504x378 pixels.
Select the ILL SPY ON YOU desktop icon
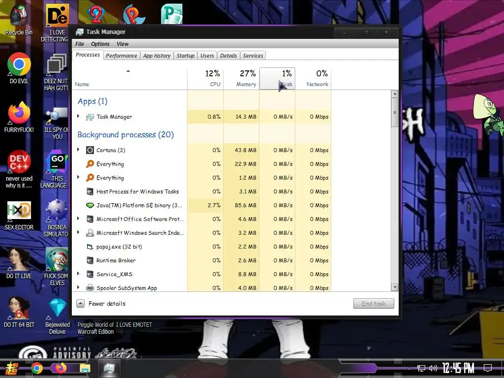click(57, 115)
